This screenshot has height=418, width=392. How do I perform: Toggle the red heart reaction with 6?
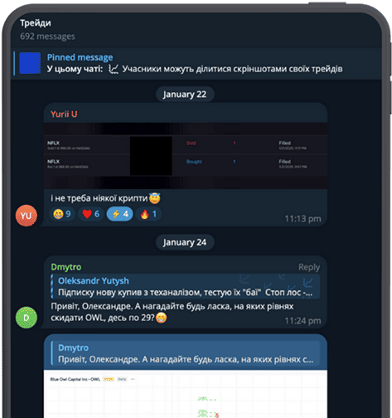click(x=91, y=214)
